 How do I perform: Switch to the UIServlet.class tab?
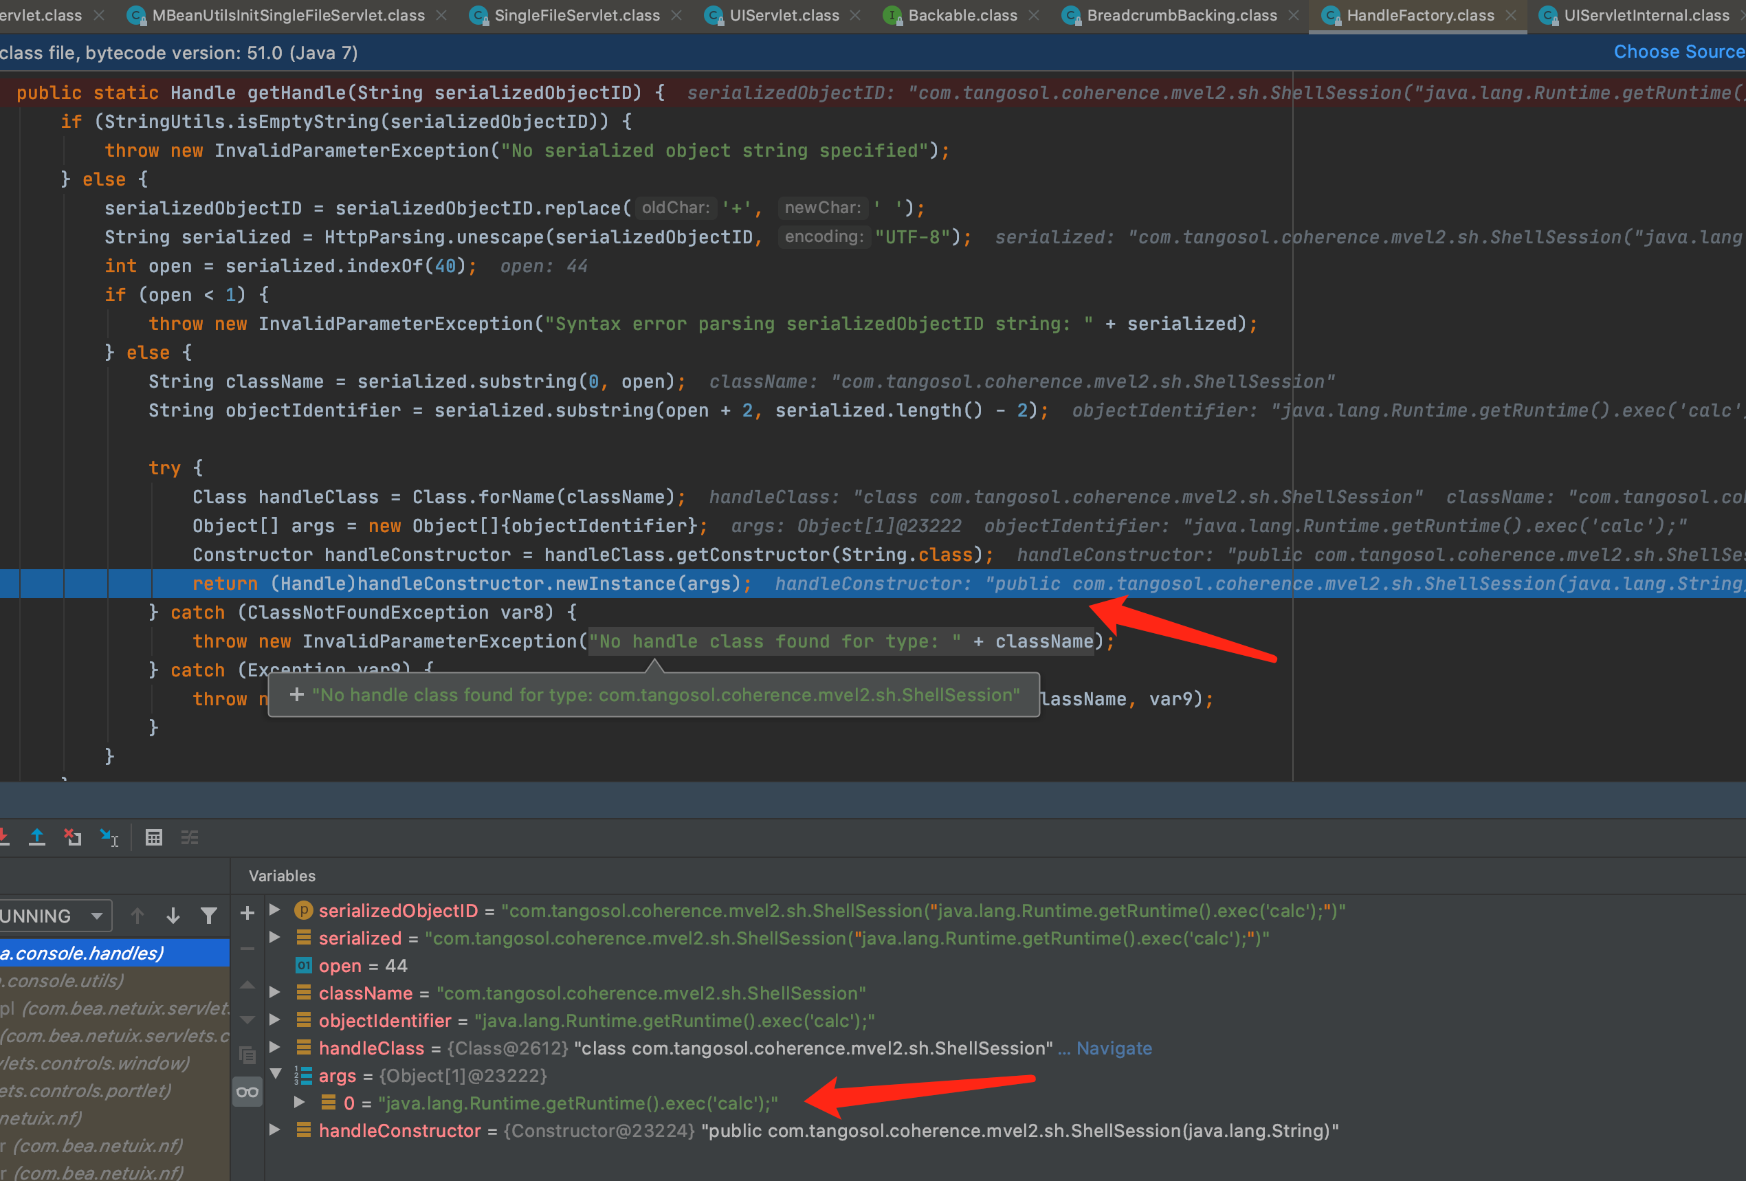tap(783, 15)
